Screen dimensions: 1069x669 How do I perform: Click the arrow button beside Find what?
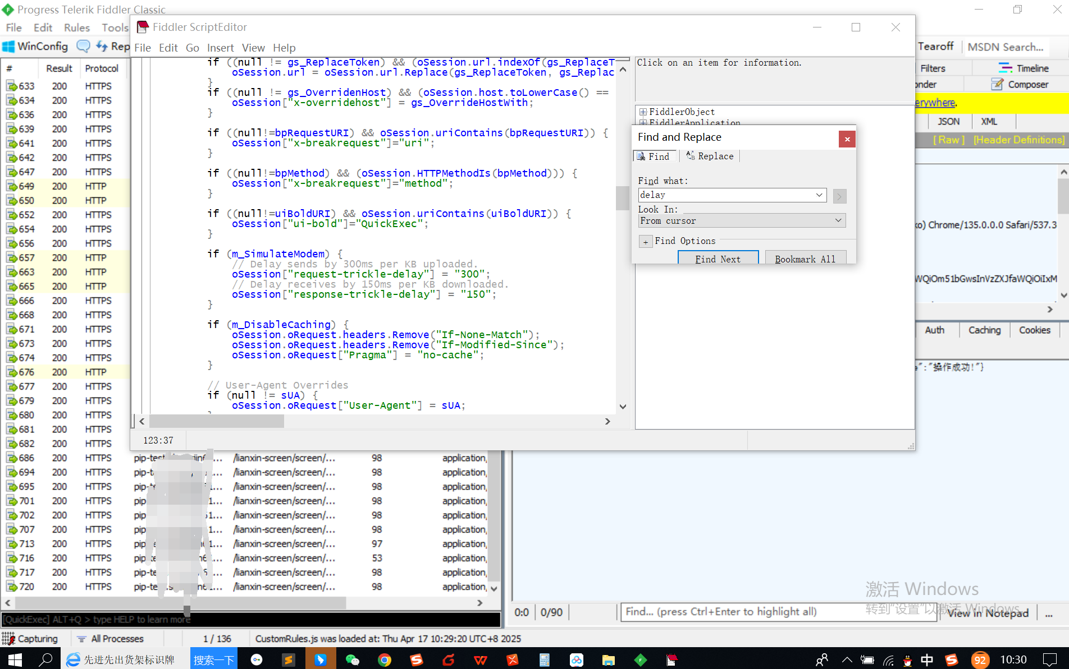[x=839, y=196]
